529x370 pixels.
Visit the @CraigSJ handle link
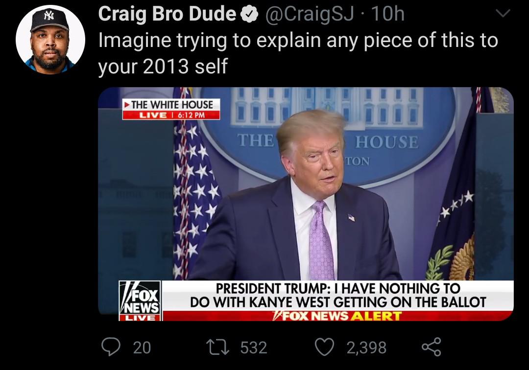[x=310, y=14]
